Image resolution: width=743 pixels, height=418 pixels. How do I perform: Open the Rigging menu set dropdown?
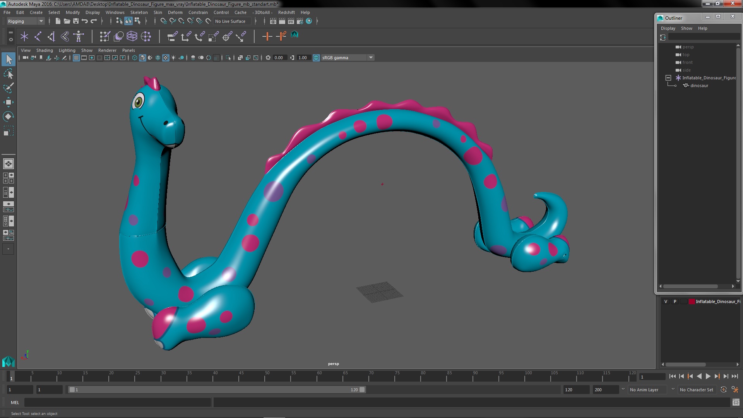[x=26, y=21]
